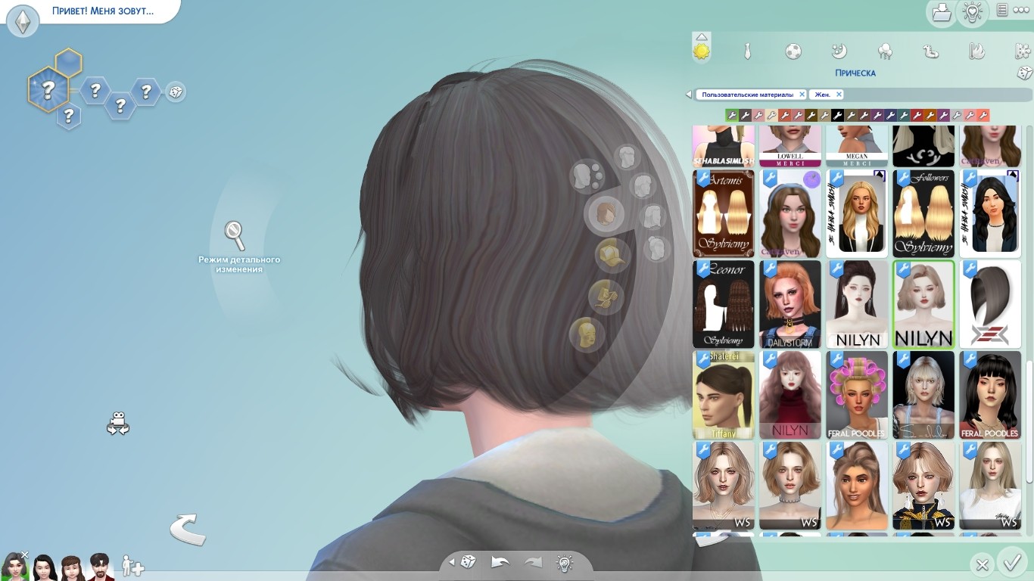Randomize outfit with dice near Прическа
The height and width of the screenshot is (581, 1034).
pyautogui.click(x=1023, y=73)
